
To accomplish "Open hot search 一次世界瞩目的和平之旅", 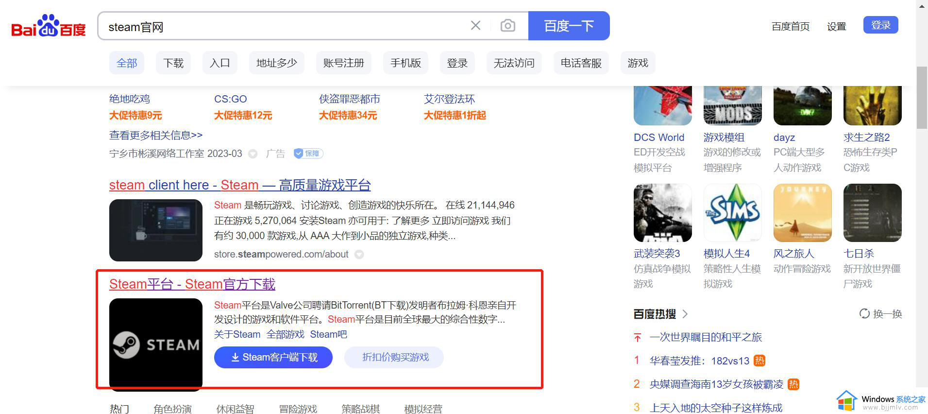I will click(x=706, y=337).
